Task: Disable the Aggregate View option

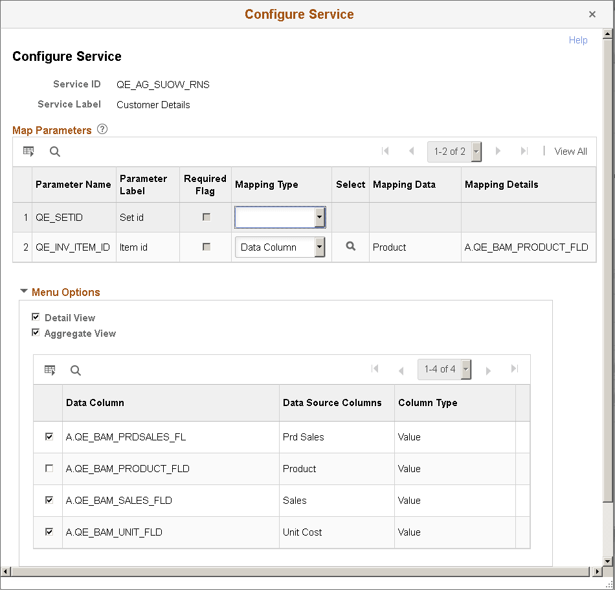Action: [36, 332]
